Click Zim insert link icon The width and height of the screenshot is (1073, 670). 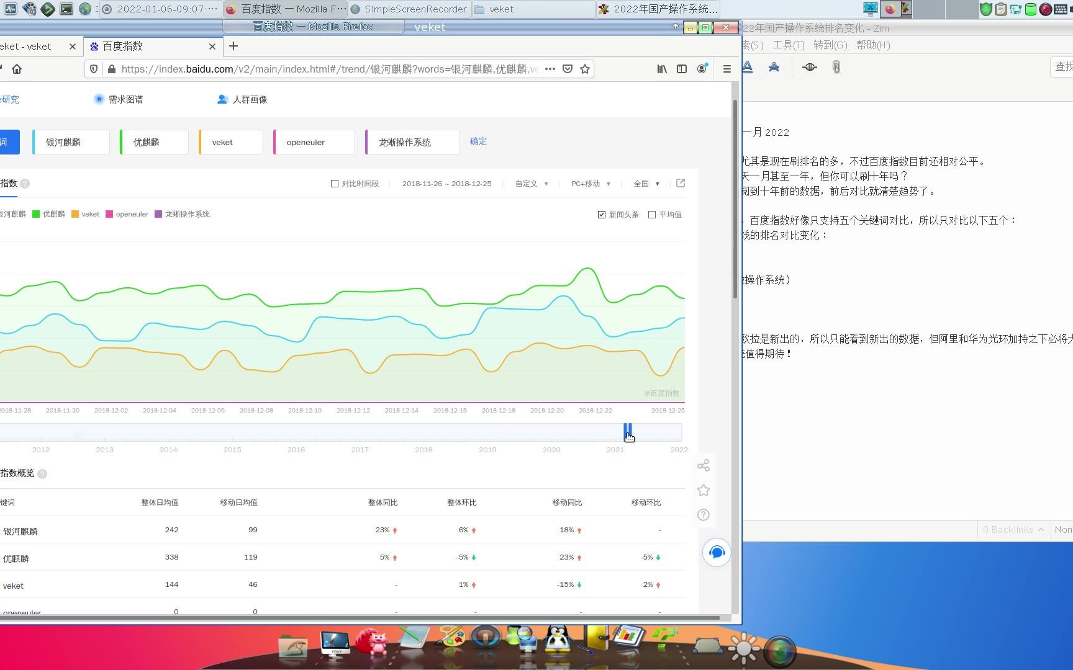[x=809, y=67]
